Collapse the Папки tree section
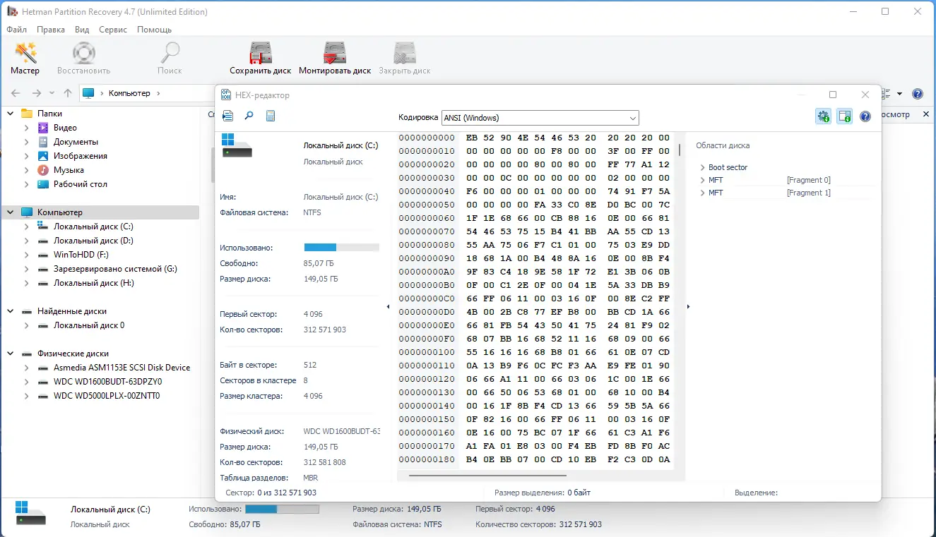Image resolution: width=936 pixels, height=537 pixels. click(11, 114)
